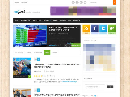Open the grey Facebook icon in header
130x97 pixels.
77,2
